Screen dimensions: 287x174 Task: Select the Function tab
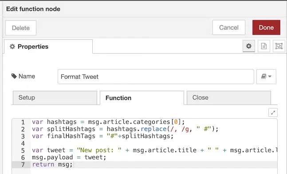point(142,98)
